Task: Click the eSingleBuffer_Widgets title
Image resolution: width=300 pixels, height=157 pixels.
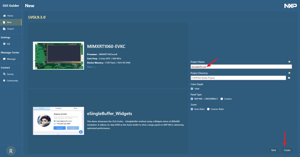Action: [x=110, y=114]
